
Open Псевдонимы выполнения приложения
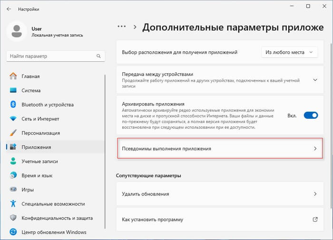(x=219, y=149)
